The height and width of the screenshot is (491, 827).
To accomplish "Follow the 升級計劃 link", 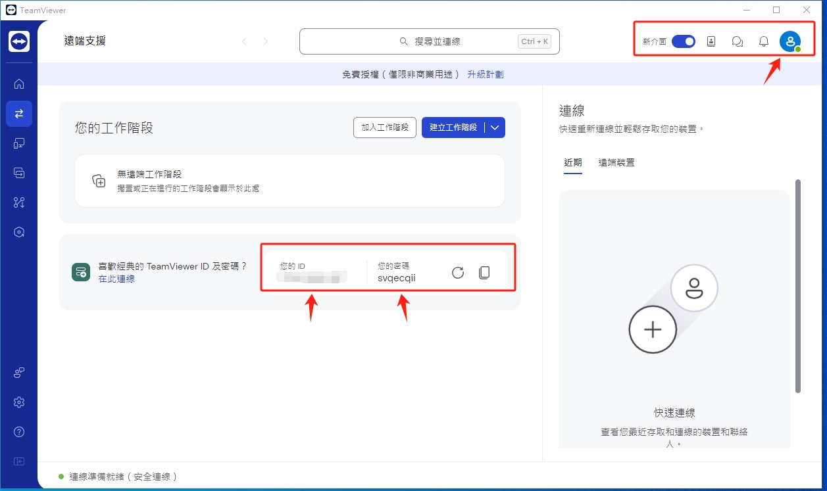I will (x=486, y=74).
